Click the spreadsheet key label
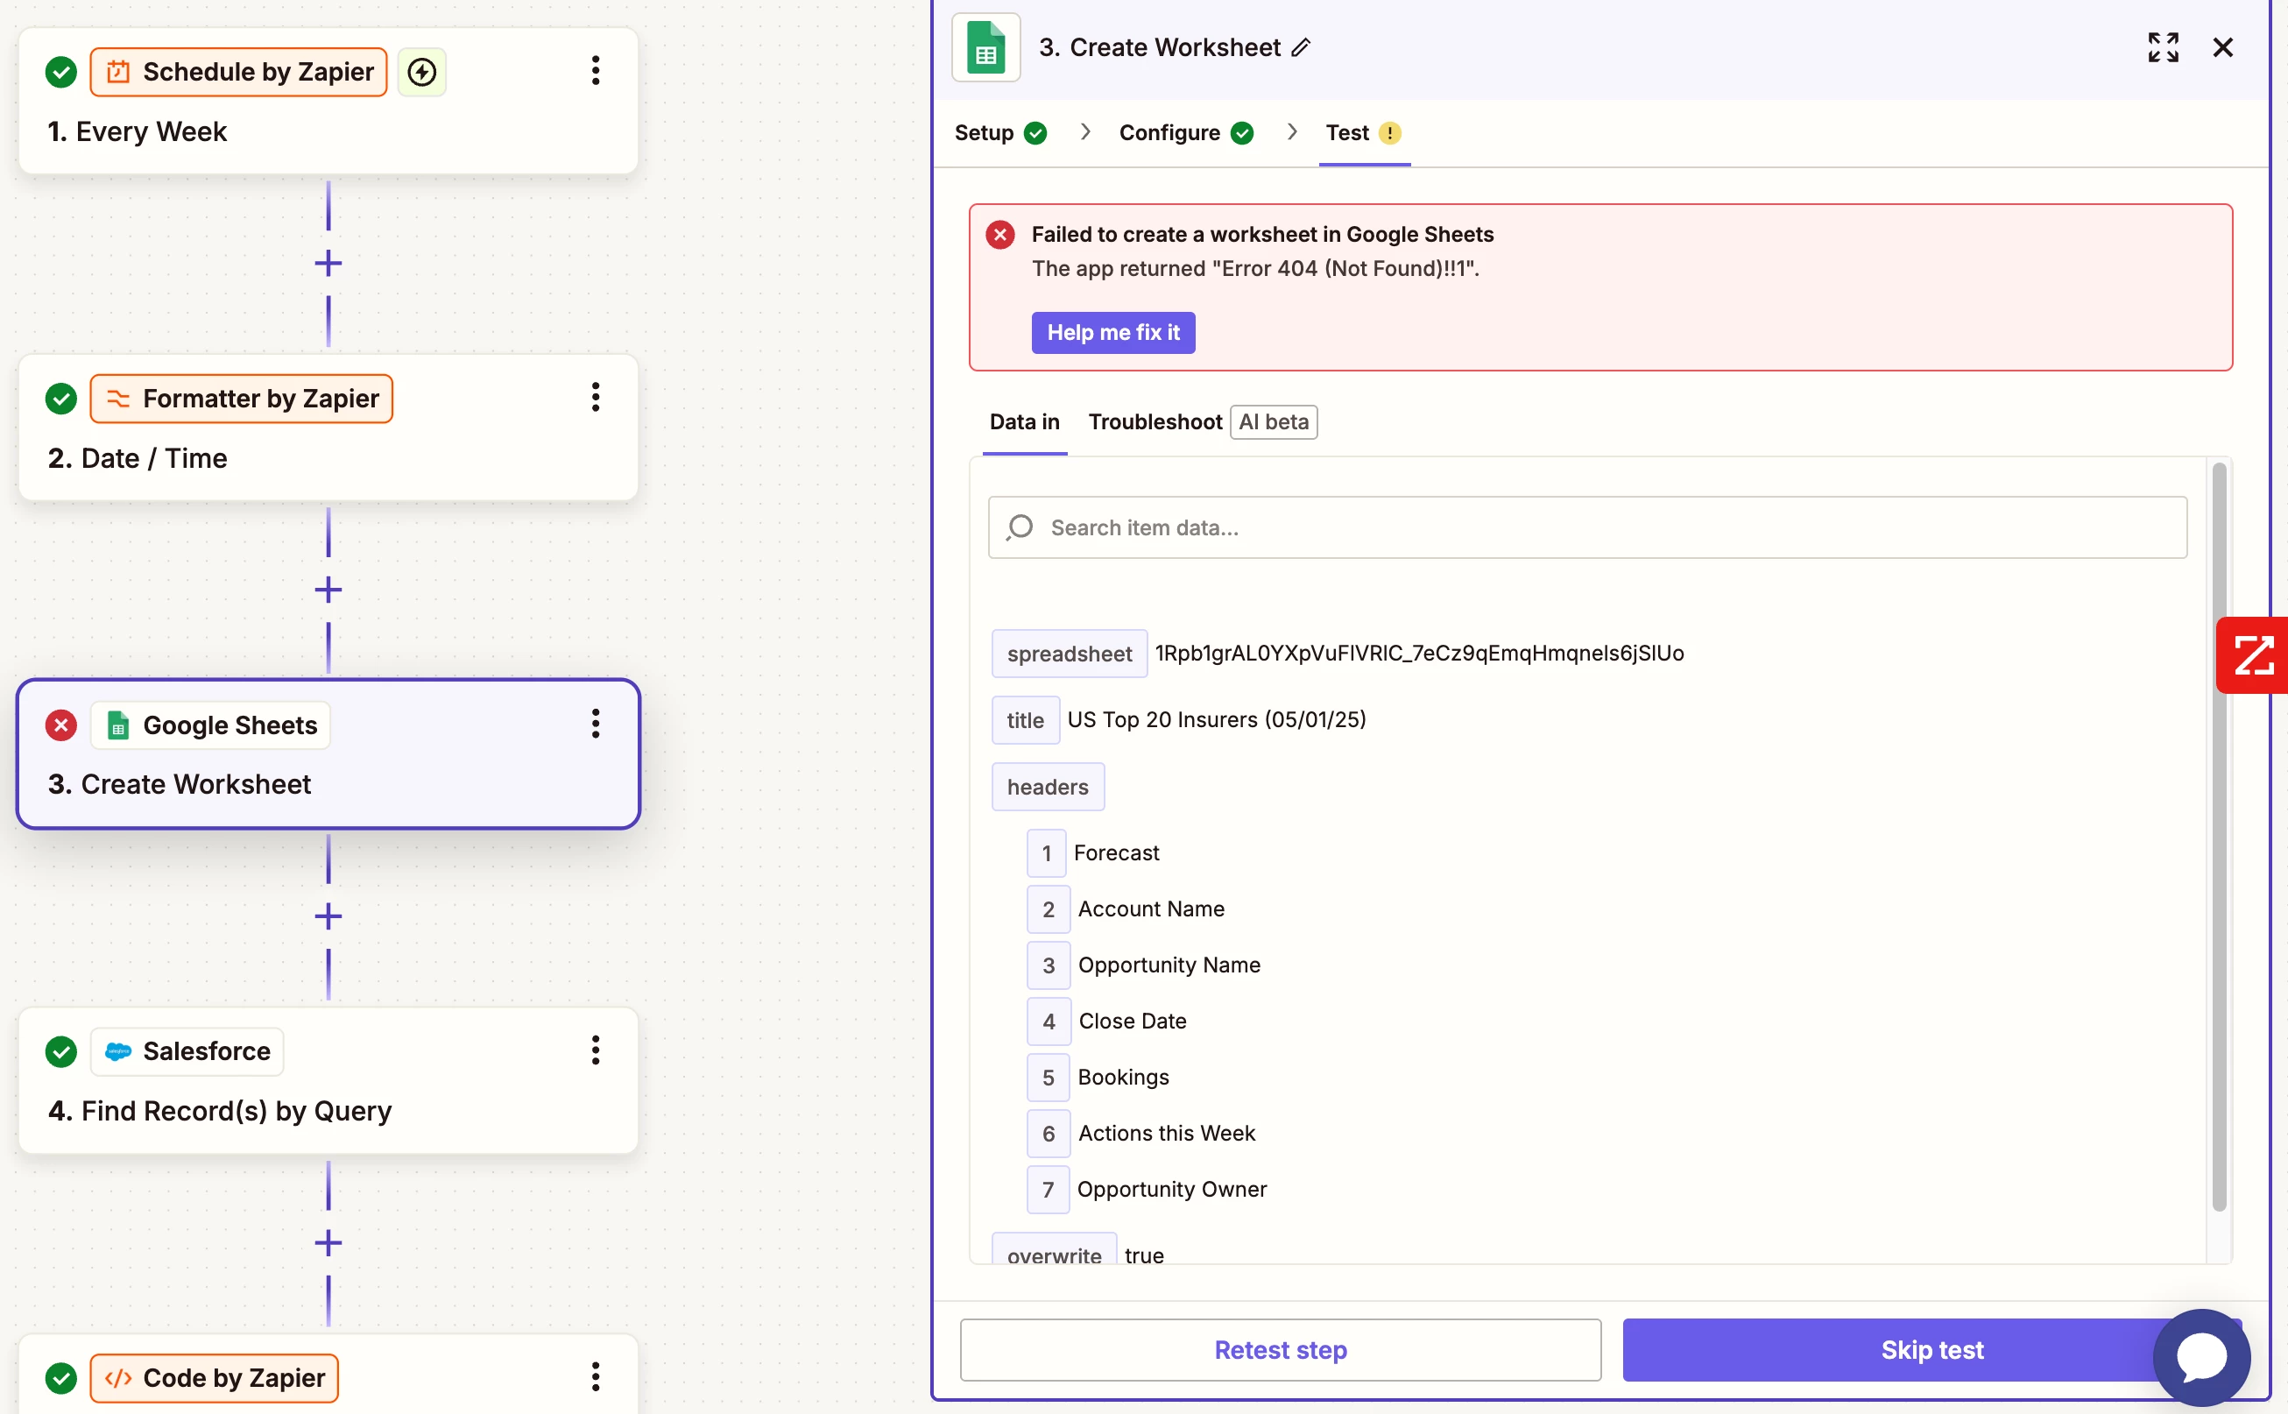 [x=1069, y=654]
